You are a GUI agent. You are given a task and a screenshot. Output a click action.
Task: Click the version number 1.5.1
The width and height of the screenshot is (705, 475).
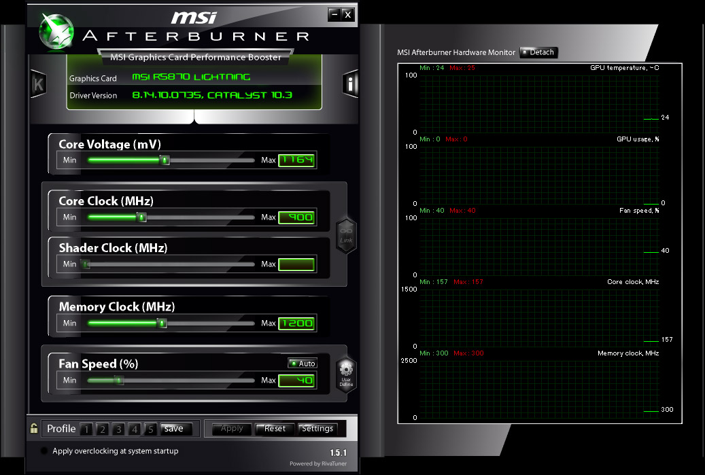pyautogui.click(x=338, y=453)
